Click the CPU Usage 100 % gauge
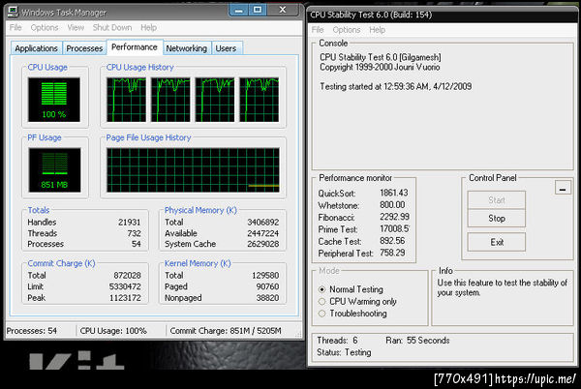 (x=54, y=100)
